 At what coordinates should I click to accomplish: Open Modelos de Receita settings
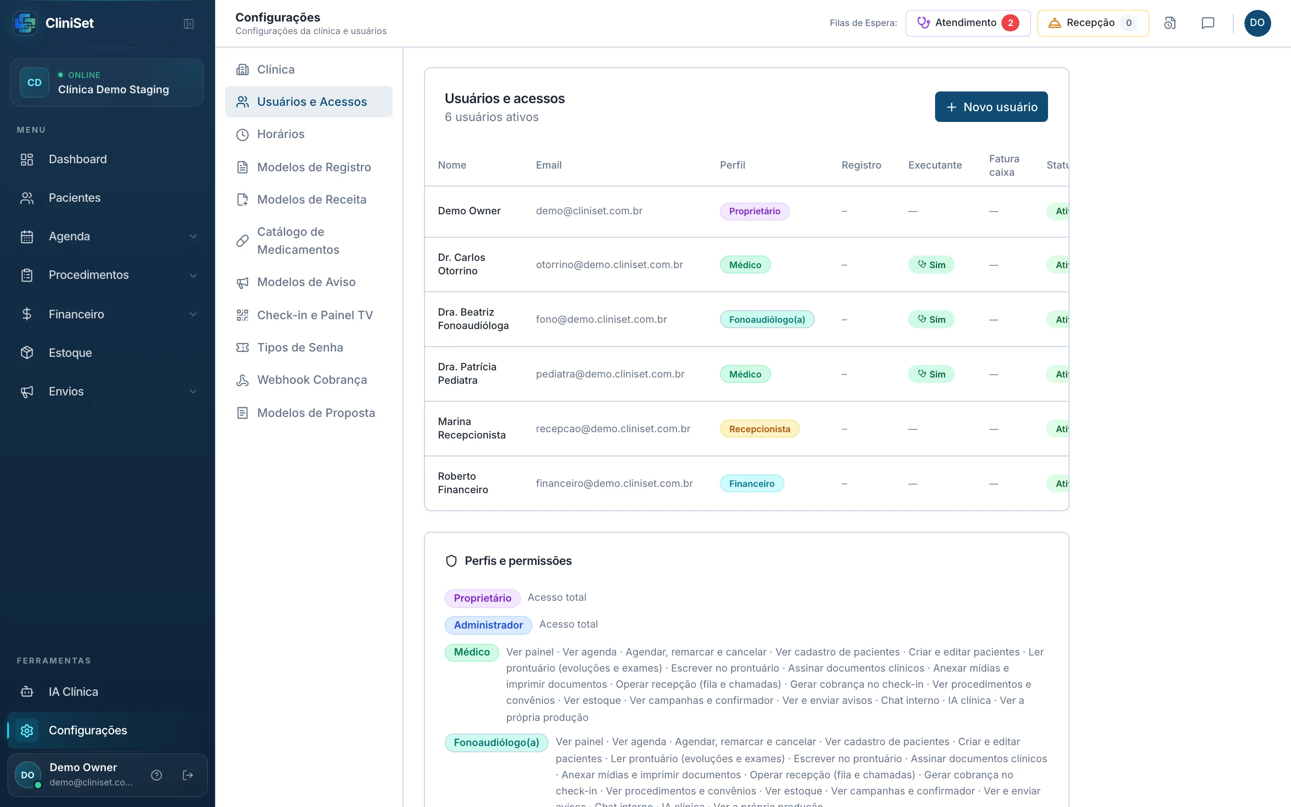coord(308,199)
